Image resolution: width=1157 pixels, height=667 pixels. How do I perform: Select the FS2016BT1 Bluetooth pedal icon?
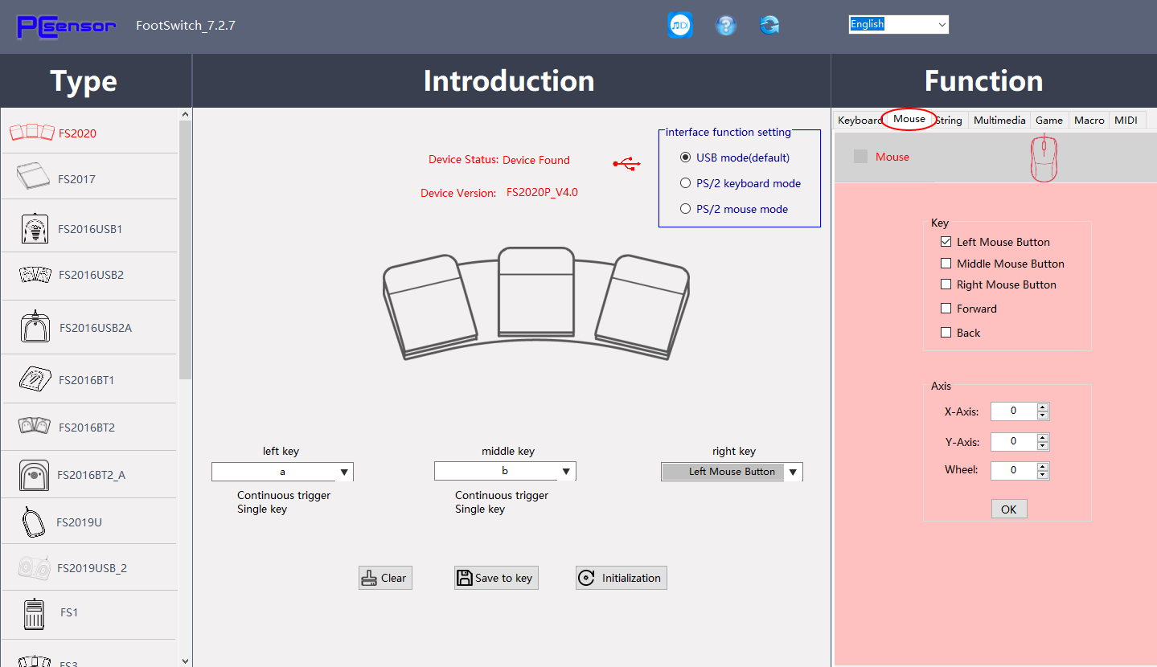pyautogui.click(x=35, y=379)
